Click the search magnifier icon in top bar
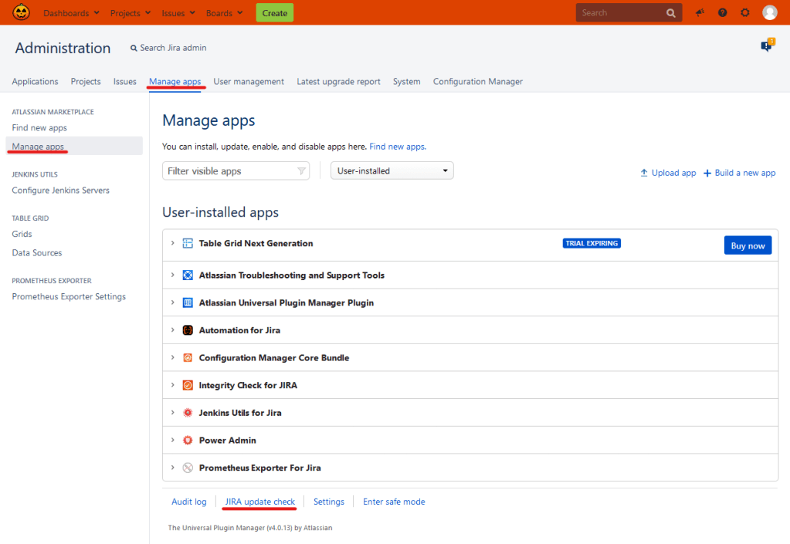This screenshot has height=544, width=790. [x=671, y=13]
